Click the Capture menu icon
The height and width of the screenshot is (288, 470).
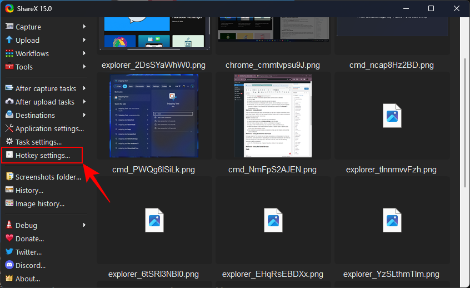(x=9, y=26)
